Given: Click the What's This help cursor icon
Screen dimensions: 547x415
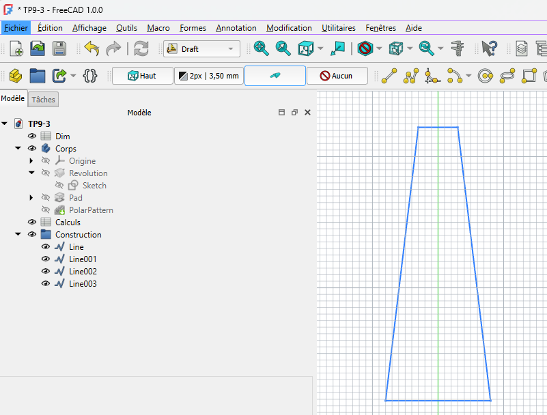Looking at the screenshot, I should click(489, 48).
